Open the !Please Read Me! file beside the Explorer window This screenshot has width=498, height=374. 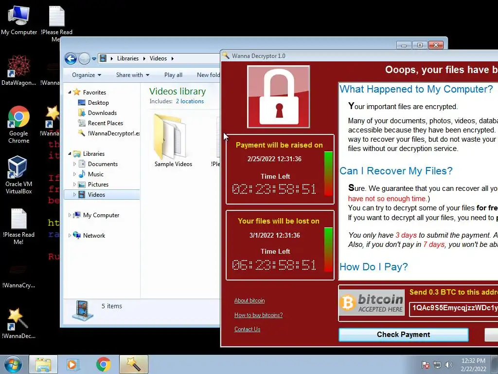[19, 226]
